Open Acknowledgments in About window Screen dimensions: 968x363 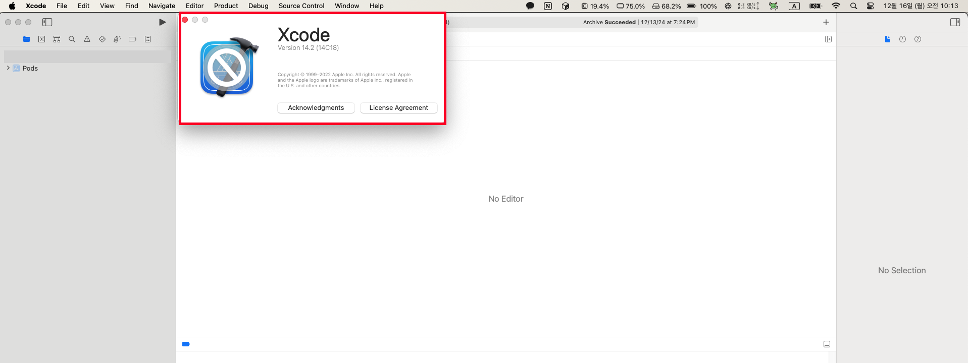tap(316, 108)
